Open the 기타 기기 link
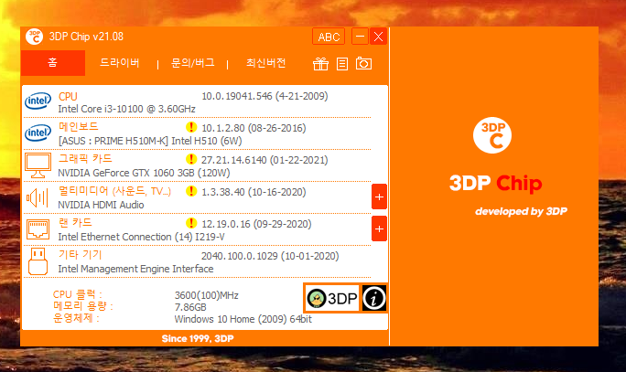 click(81, 255)
